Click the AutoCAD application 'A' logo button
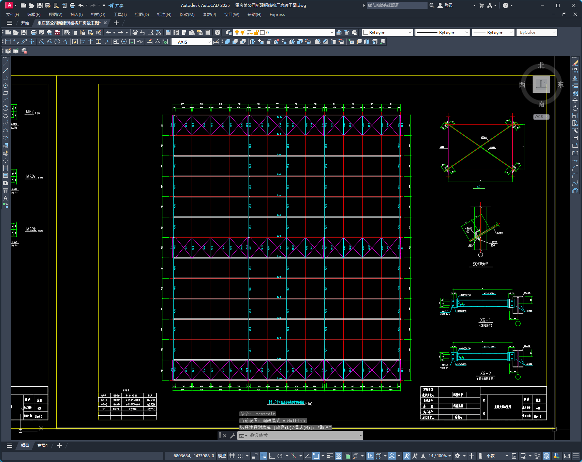 pos(9,5)
